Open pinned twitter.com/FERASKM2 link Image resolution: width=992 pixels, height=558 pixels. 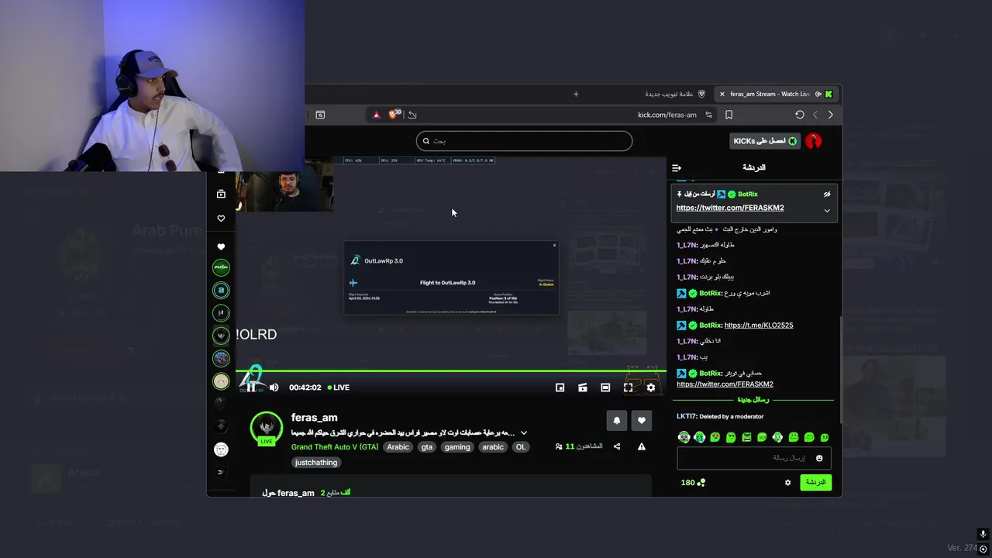(730, 208)
